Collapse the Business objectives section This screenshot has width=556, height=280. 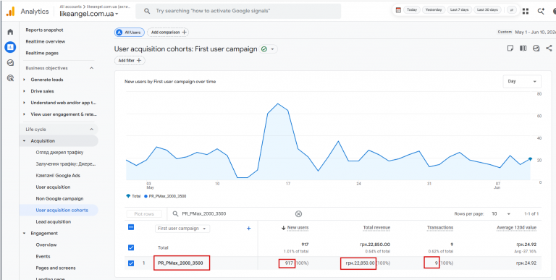point(91,68)
